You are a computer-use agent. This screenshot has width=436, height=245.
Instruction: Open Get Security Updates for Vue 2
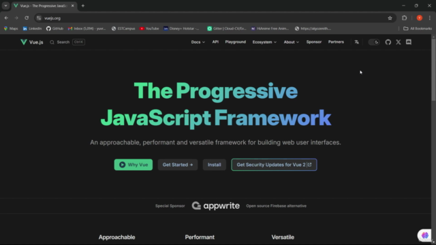coord(274,165)
